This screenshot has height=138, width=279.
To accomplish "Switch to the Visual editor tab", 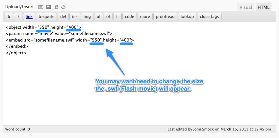I will pyautogui.click(x=245, y=7).
